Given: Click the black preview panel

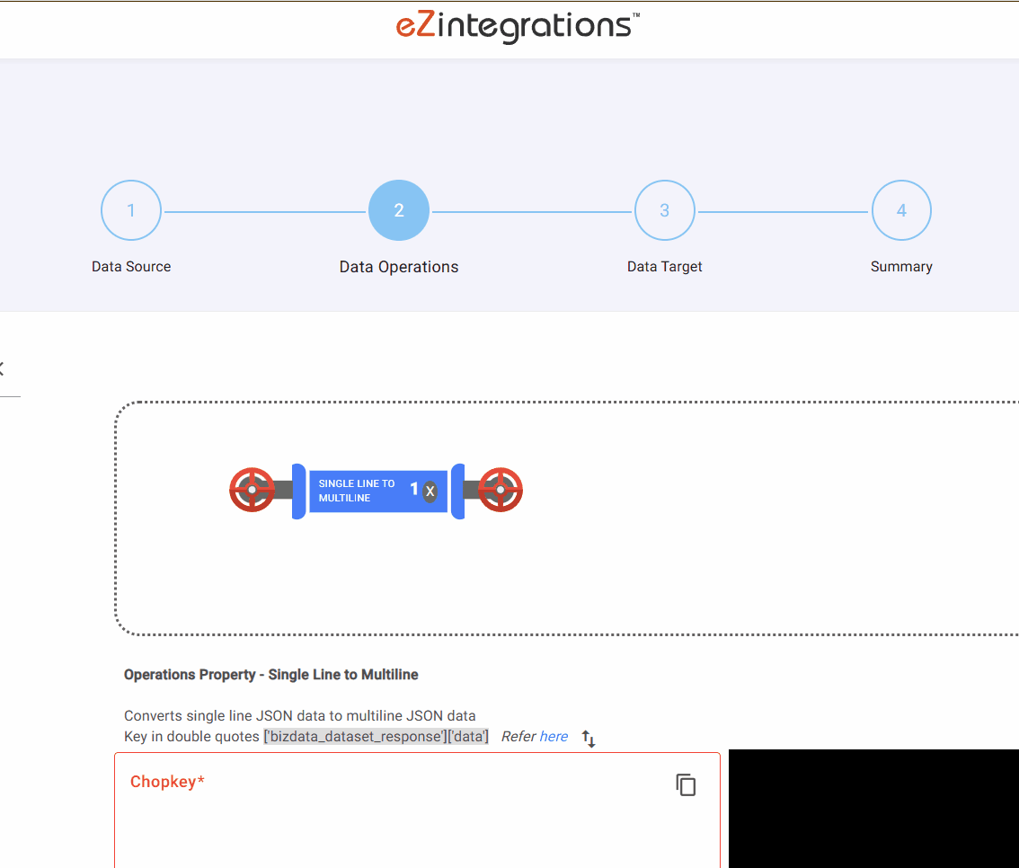Looking at the screenshot, I should [x=873, y=809].
